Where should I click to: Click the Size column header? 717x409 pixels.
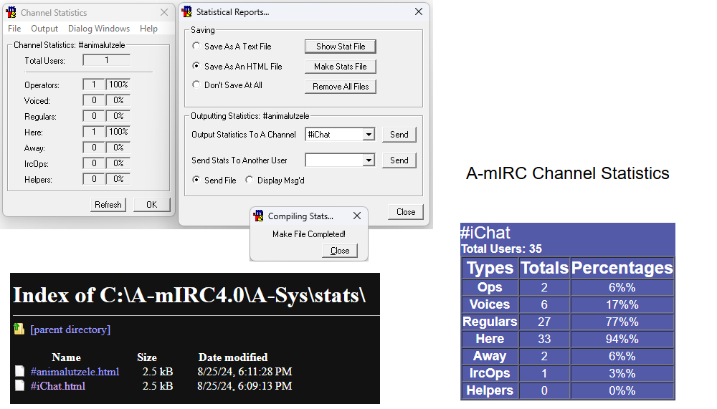(147, 357)
